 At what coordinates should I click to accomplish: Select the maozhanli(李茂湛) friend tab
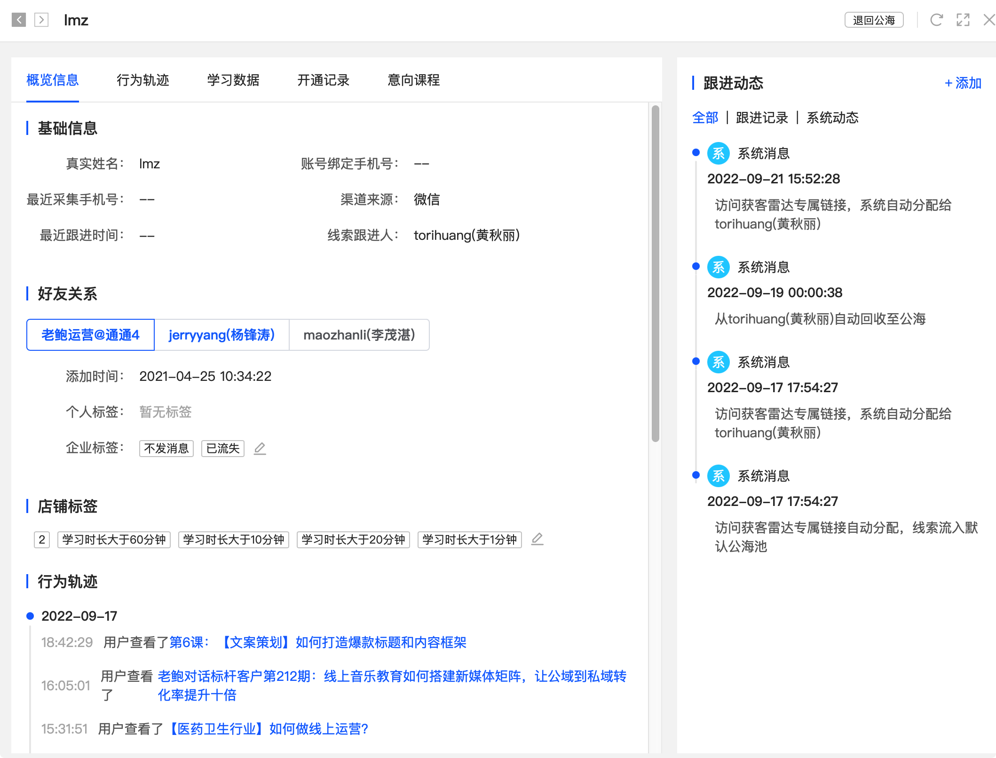tap(359, 335)
